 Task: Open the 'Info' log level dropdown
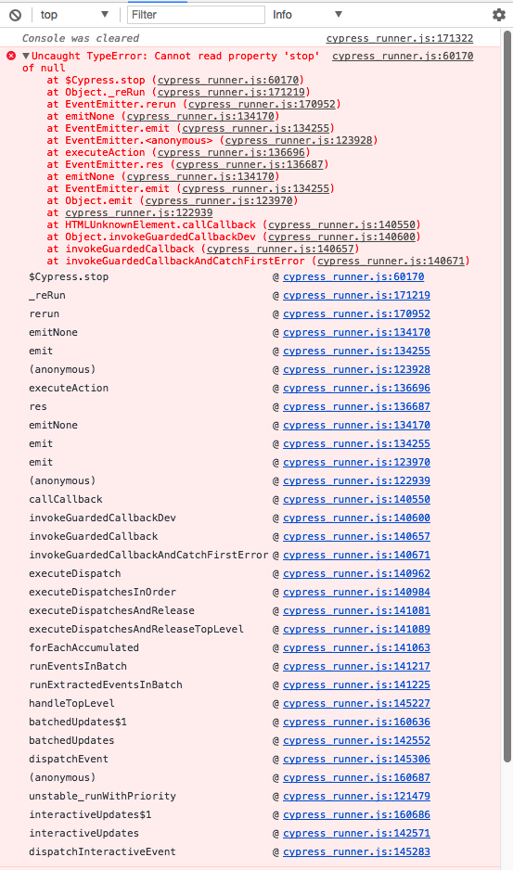click(307, 15)
